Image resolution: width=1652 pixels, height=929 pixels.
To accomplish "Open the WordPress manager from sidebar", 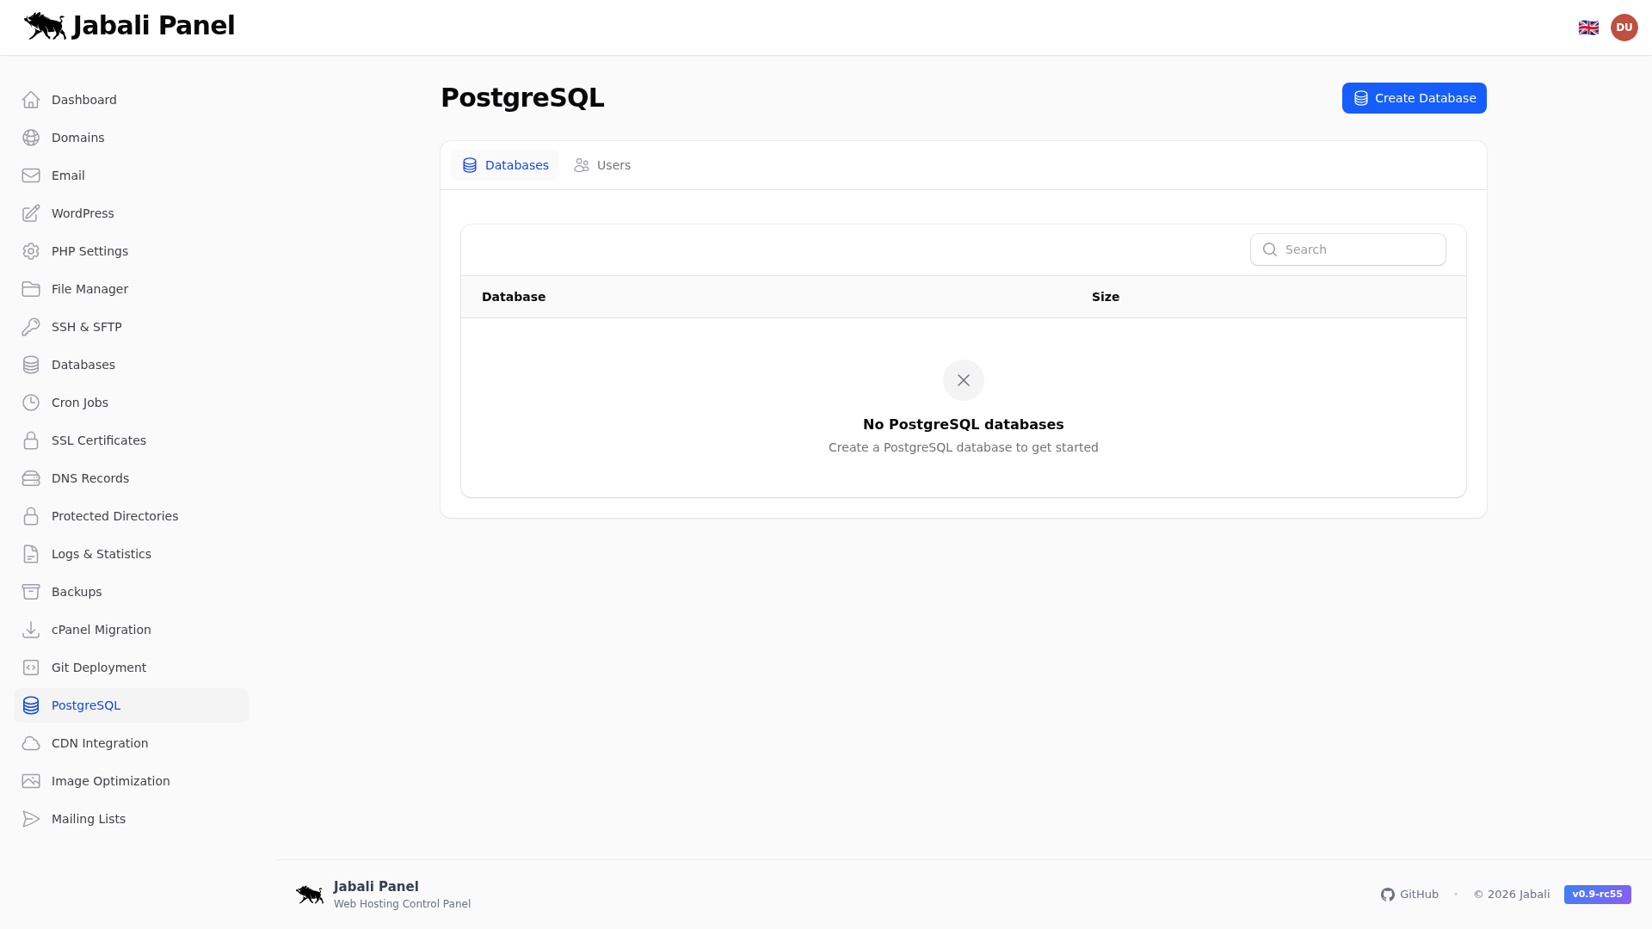I will tap(31, 213).
